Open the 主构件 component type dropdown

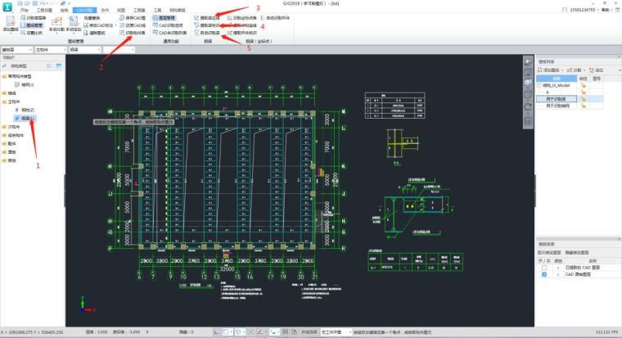(x=57, y=50)
